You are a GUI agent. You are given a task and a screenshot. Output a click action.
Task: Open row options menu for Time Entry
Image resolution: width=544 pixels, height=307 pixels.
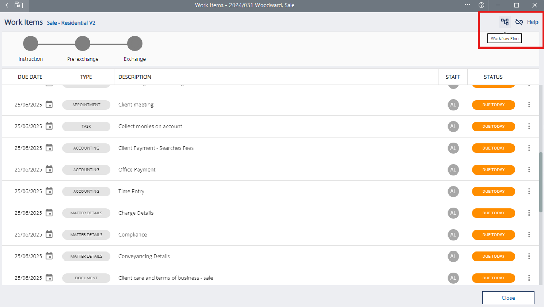pos(529,191)
